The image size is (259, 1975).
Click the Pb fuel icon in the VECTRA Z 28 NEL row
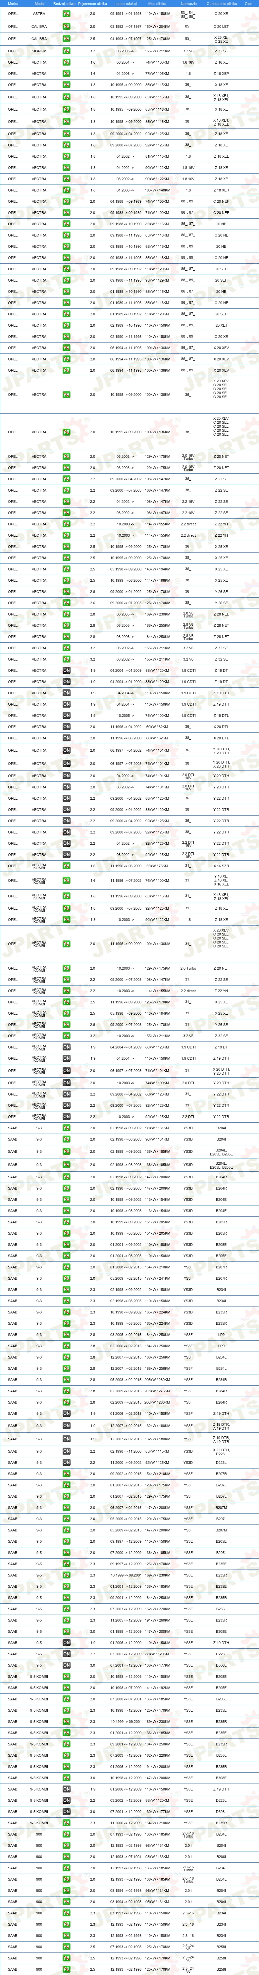pyautogui.click(x=67, y=614)
